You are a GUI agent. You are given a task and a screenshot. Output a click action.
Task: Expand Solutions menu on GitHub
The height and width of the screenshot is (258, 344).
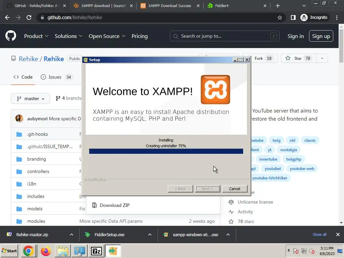69,36
